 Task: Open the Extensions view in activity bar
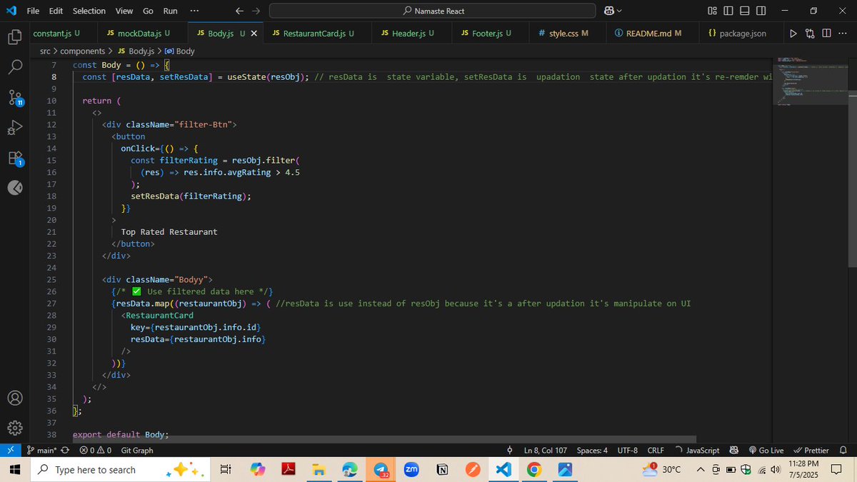click(x=14, y=158)
